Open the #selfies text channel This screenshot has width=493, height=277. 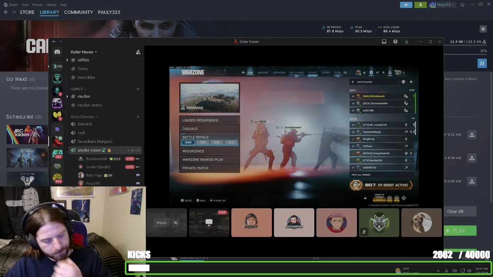point(104,60)
